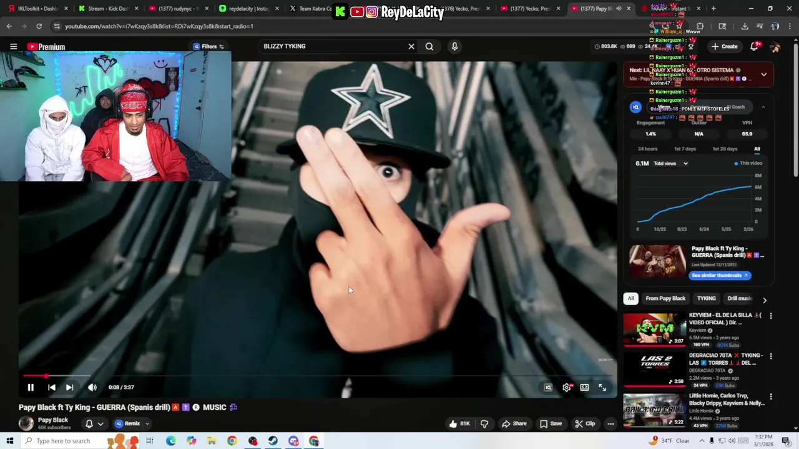Image resolution: width=799 pixels, height=449 pixels.
Task: Open options menu for Little Homie video
Action: [x=771, y=397]
